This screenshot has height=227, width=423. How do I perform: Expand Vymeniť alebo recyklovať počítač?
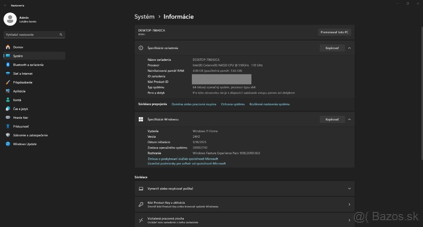pyautogui.click(x=245, y=189)
